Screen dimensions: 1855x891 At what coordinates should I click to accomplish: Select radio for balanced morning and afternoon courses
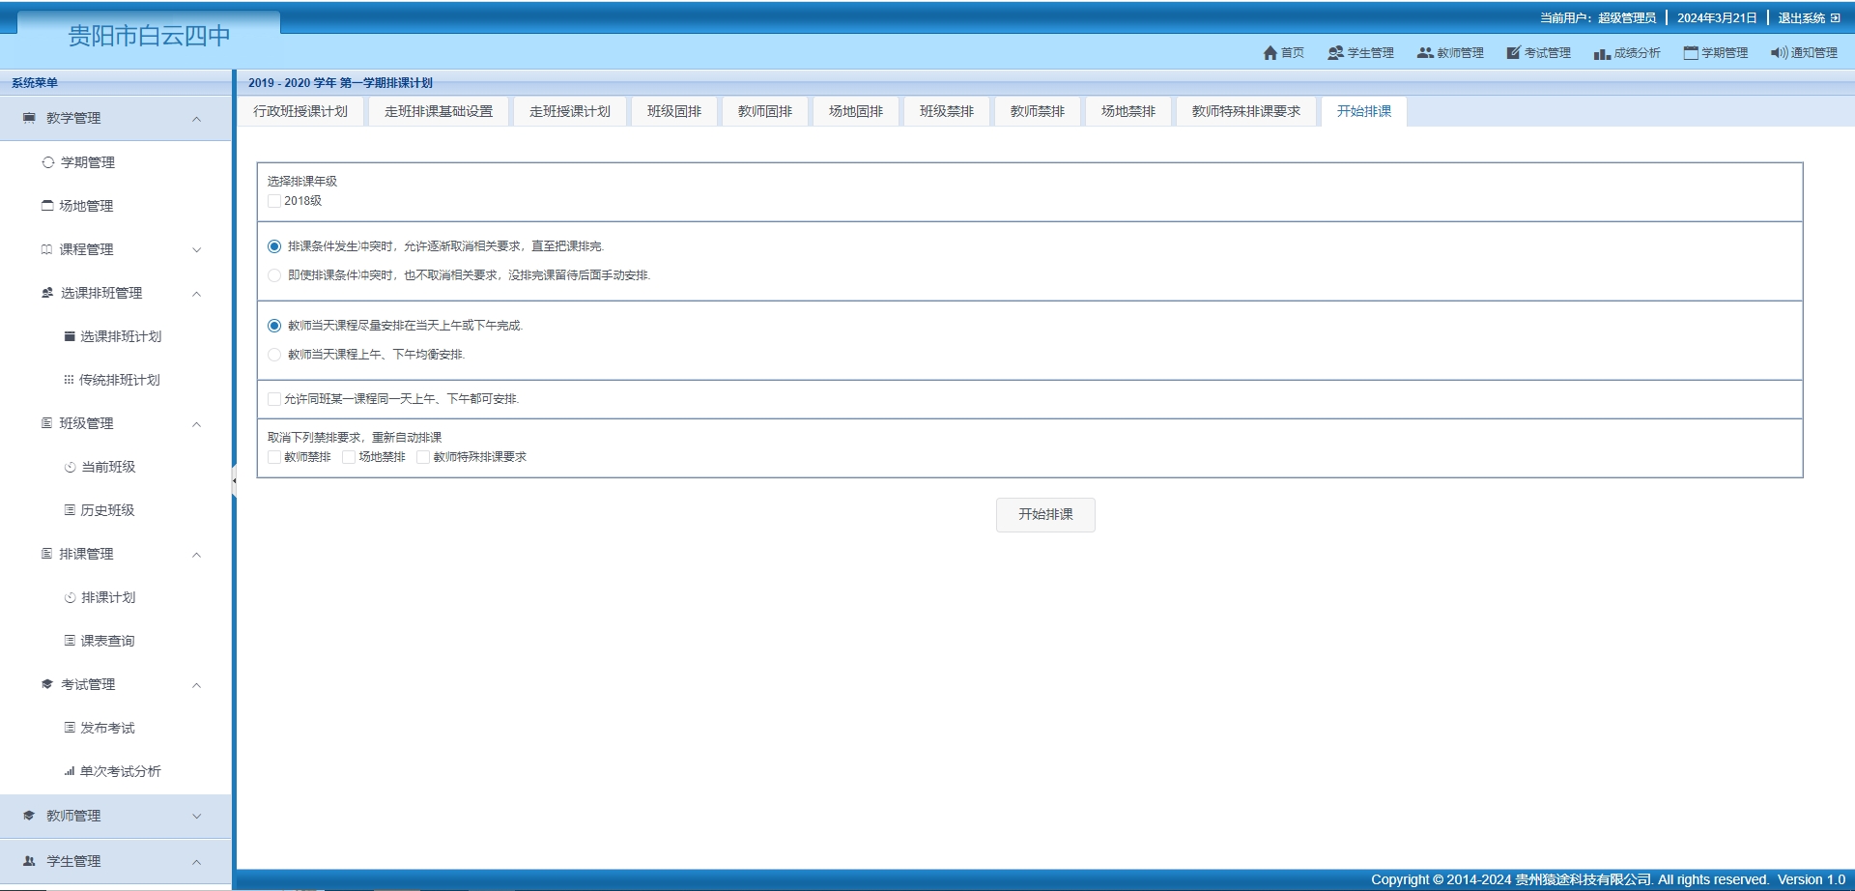274,355
